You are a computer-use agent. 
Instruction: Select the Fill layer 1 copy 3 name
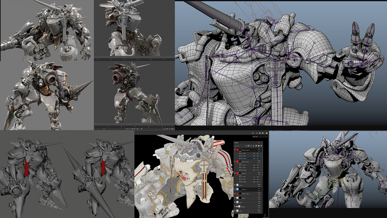click(246, 193)
